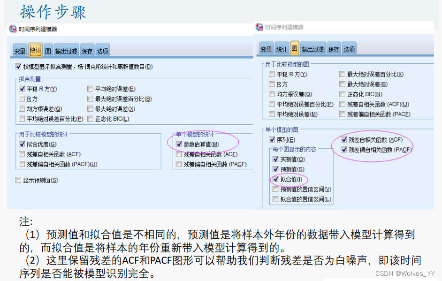Enable 均方根误差(Q) in 用于比较模型的图
Screen dimensions: 442x281
coord(272,94)
